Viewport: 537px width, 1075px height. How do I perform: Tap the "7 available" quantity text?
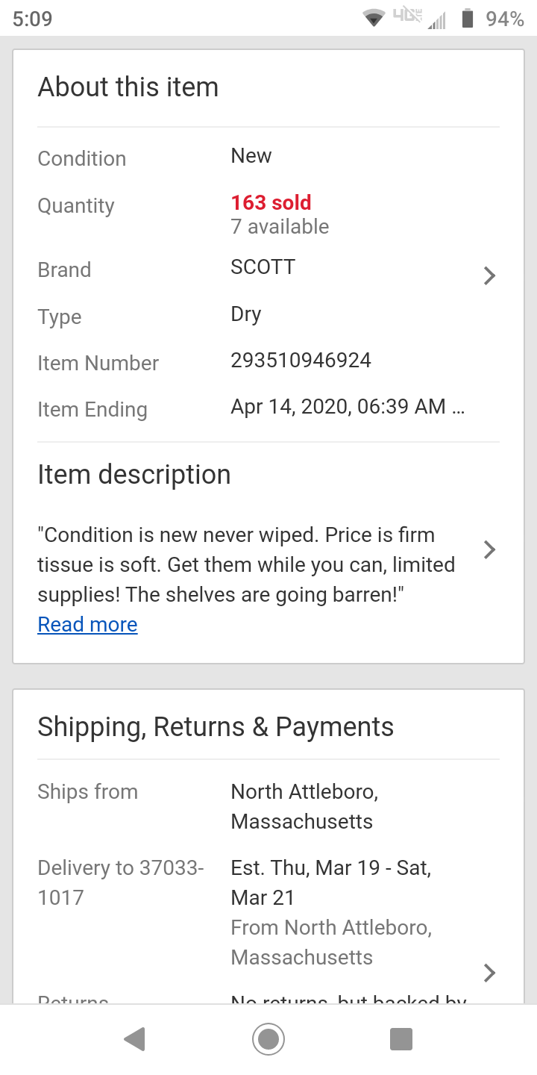tap(280, 227)
